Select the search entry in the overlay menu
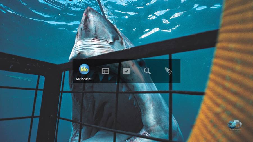Image resolution: width=253 pixels, height=142 pixels. click(147, 71)
